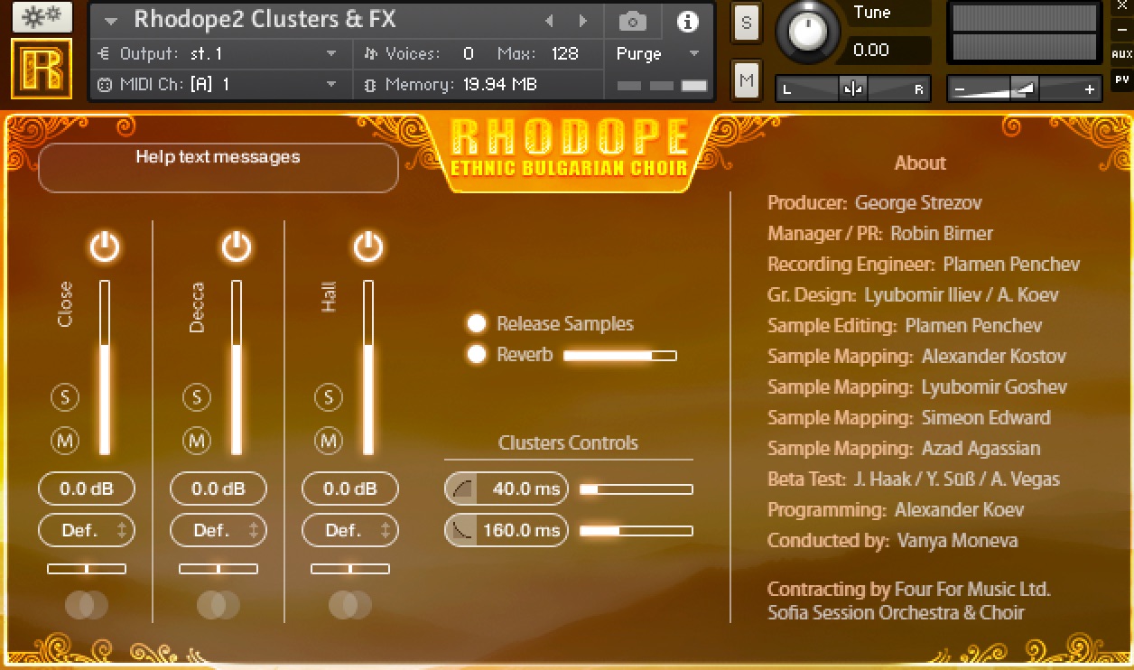Click the snowflake freeze icon
The width and height of the screenshot is (1134, 670).
[42, 17]
